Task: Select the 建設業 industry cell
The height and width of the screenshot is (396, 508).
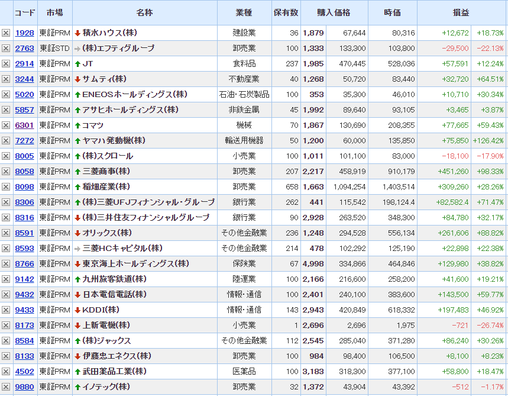Action: click(x=244, y=33)
